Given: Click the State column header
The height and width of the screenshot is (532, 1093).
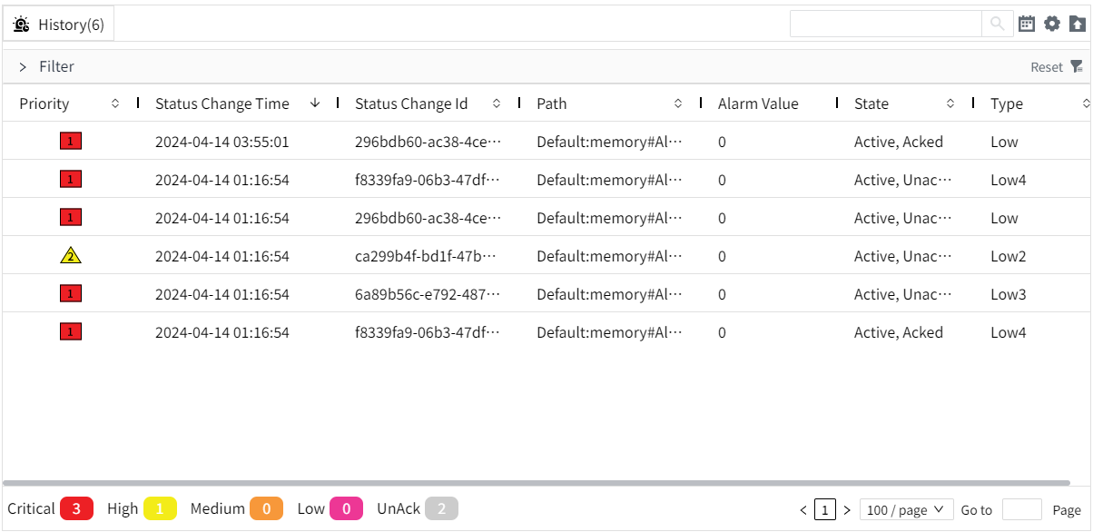Looking at the screenshot, I should tap(871, 103).
